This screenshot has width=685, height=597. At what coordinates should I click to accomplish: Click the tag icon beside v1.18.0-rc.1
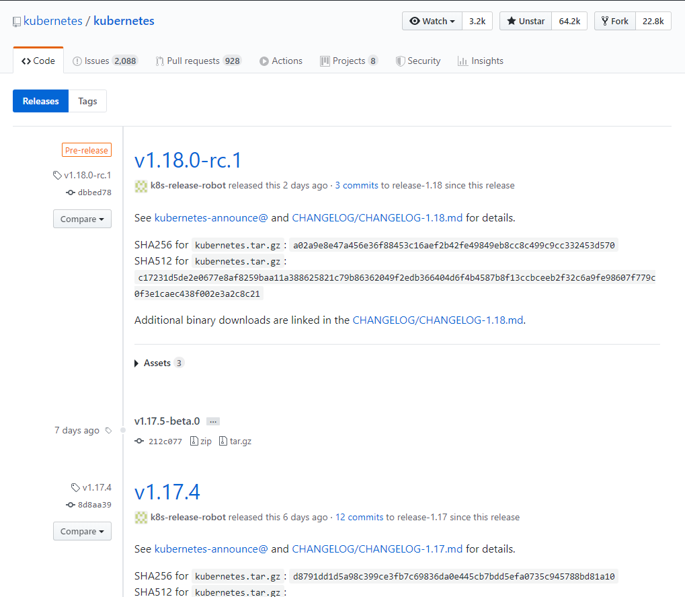click(x=57, y=176)
